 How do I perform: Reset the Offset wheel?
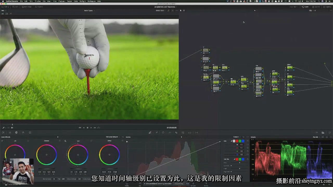[123, 141]
